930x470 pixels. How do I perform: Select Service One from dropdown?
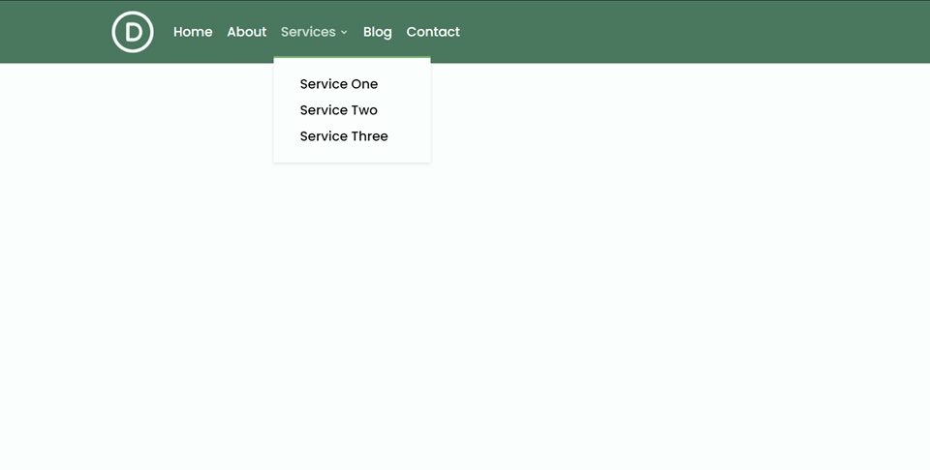(x=339, y=84)
